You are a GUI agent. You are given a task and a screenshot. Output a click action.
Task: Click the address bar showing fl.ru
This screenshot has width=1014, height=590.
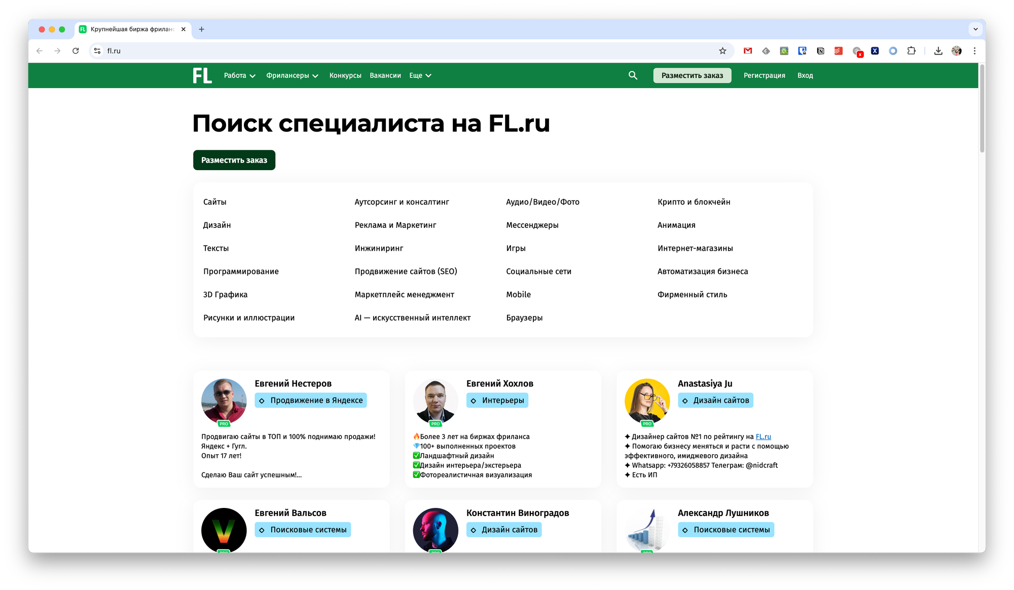point(406,51)
